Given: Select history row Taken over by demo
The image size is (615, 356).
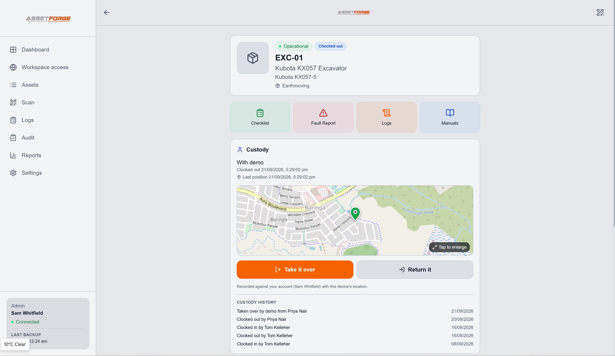Looking at the screenshot, I should 355,311.
